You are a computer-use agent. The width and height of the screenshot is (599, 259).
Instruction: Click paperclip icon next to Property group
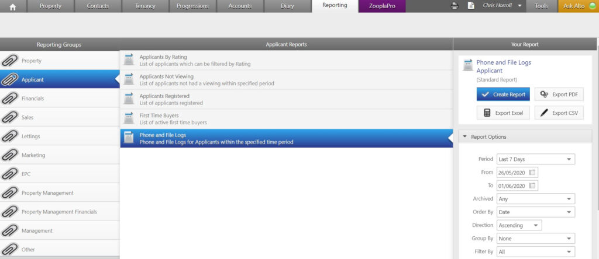tap(10, 61)
